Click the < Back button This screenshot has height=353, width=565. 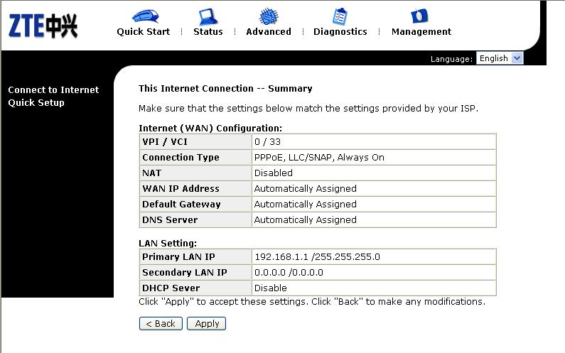click(161, 323)
